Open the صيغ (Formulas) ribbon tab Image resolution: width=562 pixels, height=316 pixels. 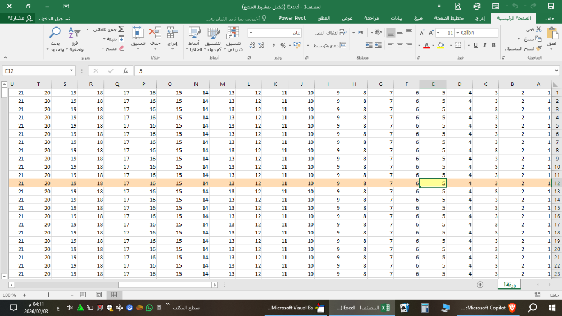click(418, 18)
